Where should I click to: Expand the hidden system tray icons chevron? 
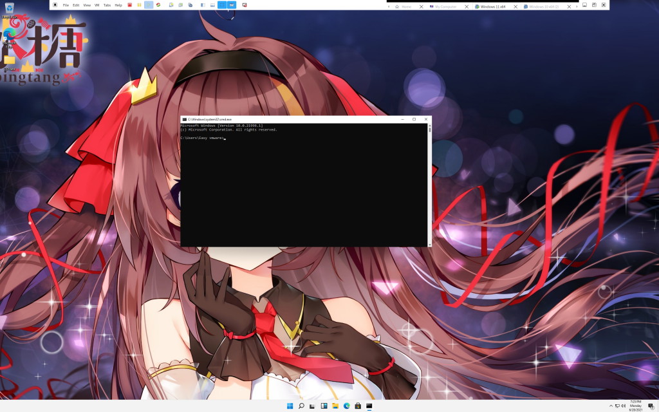(x=611, y=406)
